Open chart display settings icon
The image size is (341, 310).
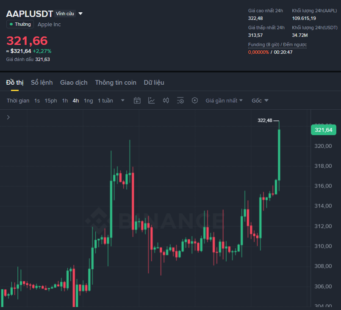(180, 100)
